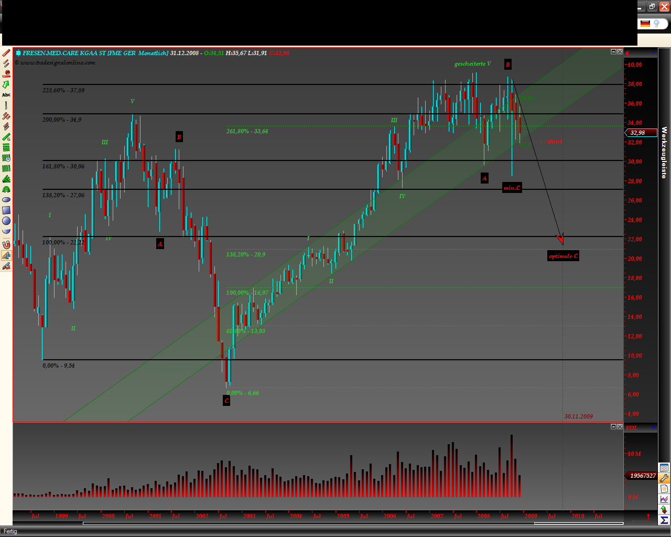Click the 30.11.2009 date label
The image size is (671, 537).
(579, 416)
